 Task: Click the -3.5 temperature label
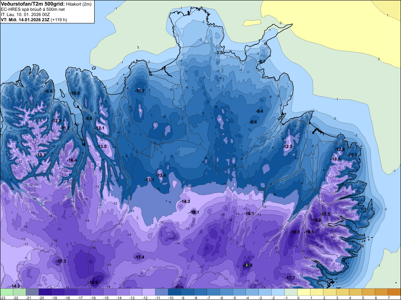(219, 53)
